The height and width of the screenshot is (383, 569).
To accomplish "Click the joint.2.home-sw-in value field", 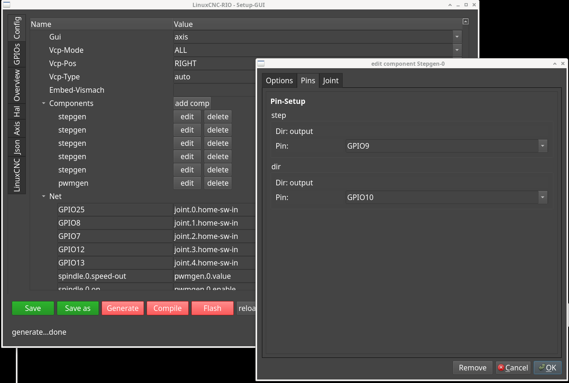I will click(x=214, y=236).
